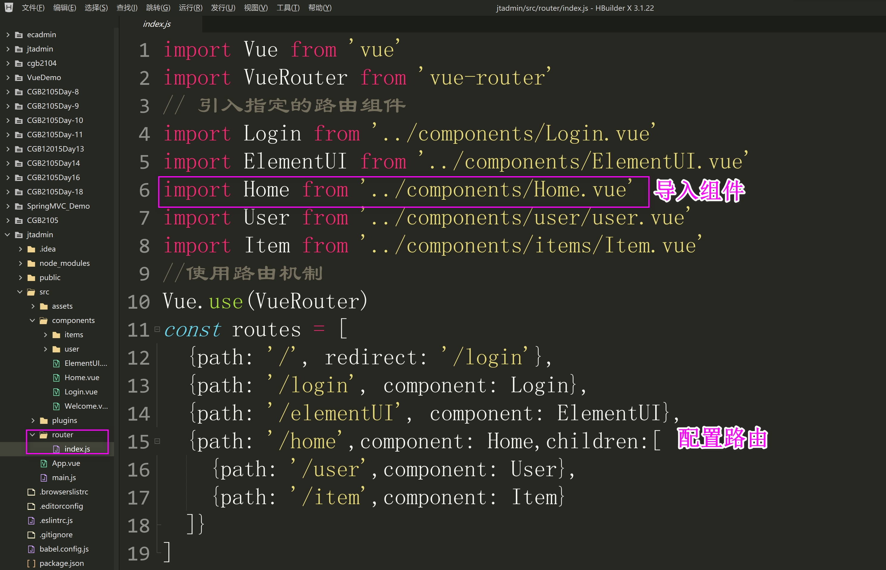This screenshot has height=570, width=886.
Task: Click the Home.vue file icon
Action: [56, 377]
